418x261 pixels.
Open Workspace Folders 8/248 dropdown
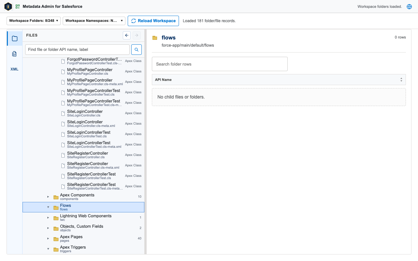pyautogui.click(x=34, y=21)
